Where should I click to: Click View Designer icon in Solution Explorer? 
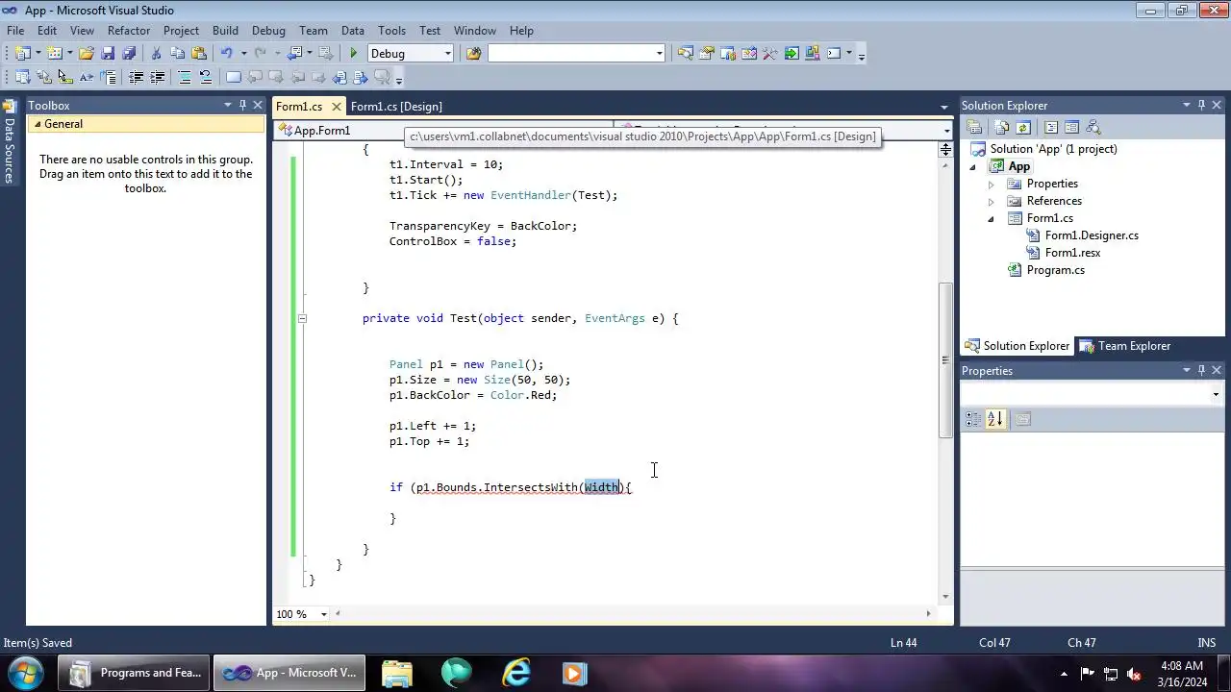tap(1071, 127)
